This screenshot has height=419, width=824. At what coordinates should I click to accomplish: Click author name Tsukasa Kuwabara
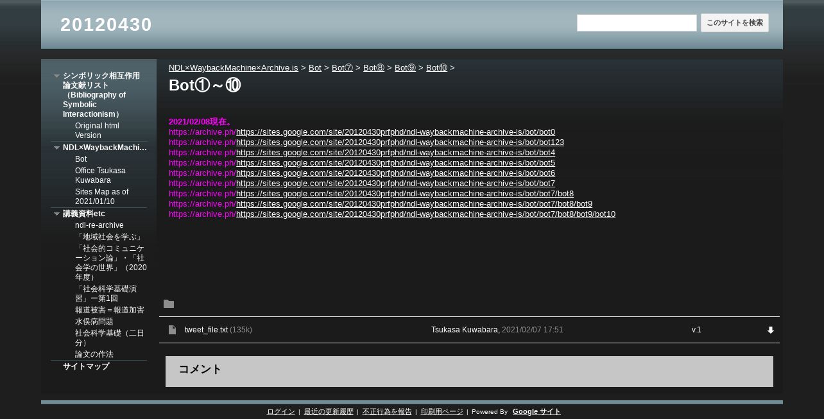465,330
